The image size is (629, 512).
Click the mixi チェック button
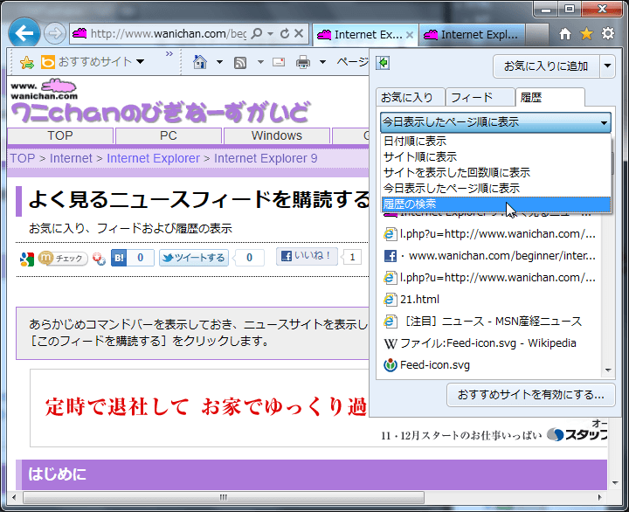point(63,258)
